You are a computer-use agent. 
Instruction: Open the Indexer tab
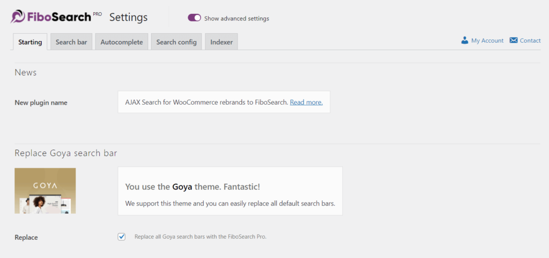pyautogui.click(x=221, y=42)
